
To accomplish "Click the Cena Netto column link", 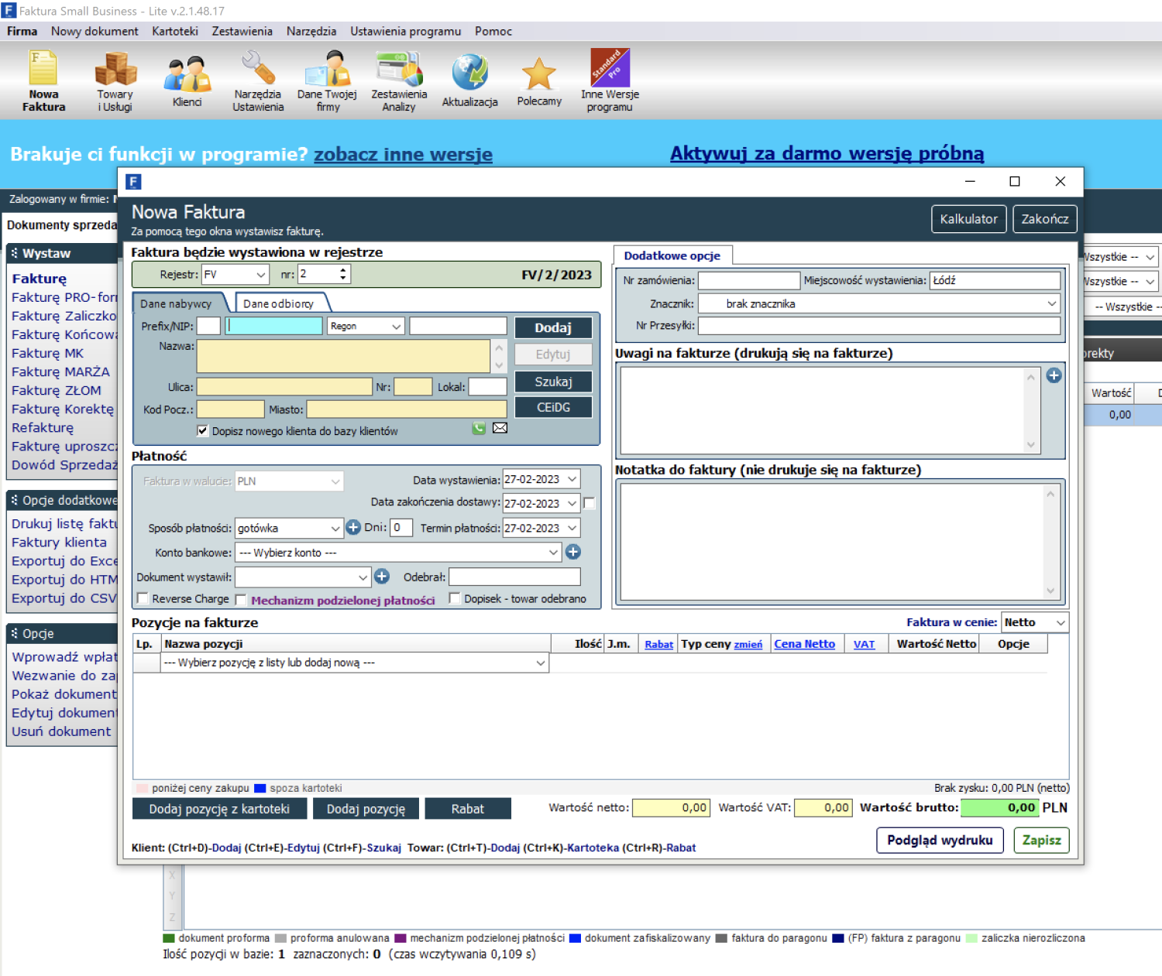I will pyautogui.click(x=804, y=644).
